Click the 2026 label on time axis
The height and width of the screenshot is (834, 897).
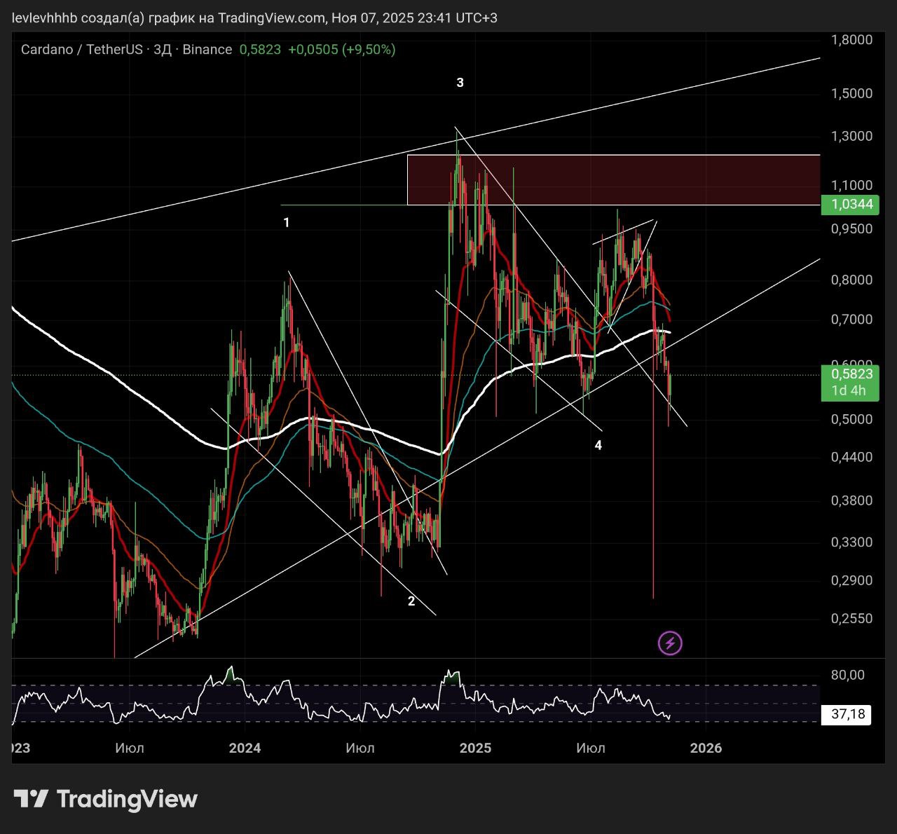(x=706, y=748)
